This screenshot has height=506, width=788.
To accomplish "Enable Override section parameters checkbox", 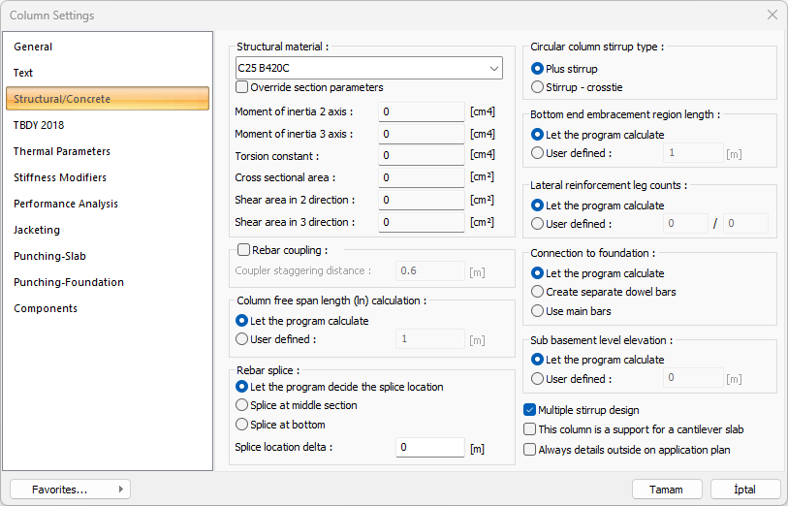I will 243,87.
